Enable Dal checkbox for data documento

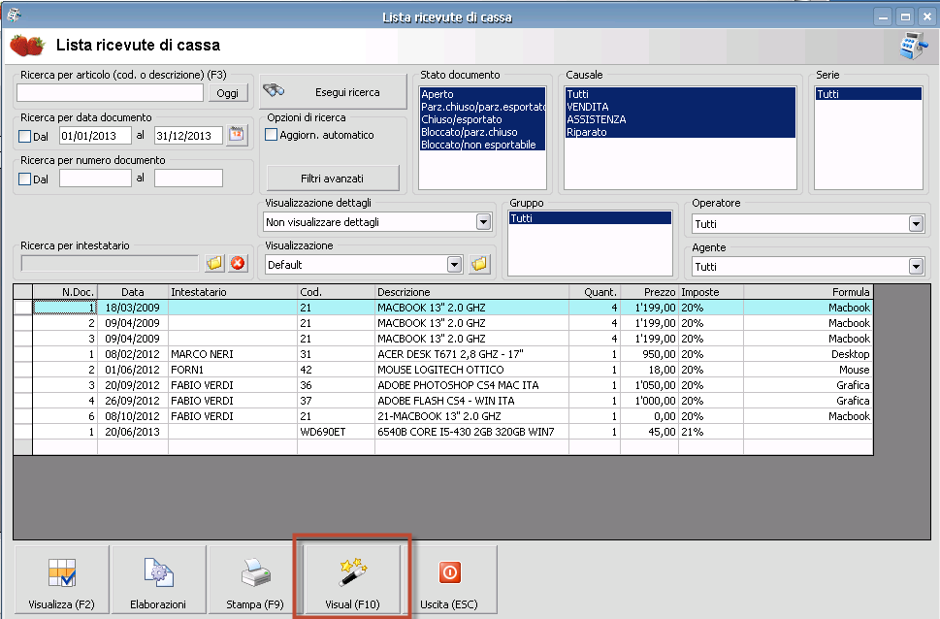[25, 136]
